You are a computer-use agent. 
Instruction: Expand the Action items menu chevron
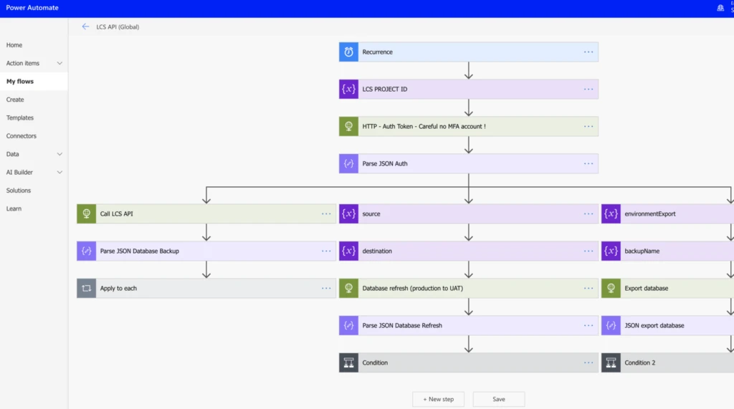59,64
